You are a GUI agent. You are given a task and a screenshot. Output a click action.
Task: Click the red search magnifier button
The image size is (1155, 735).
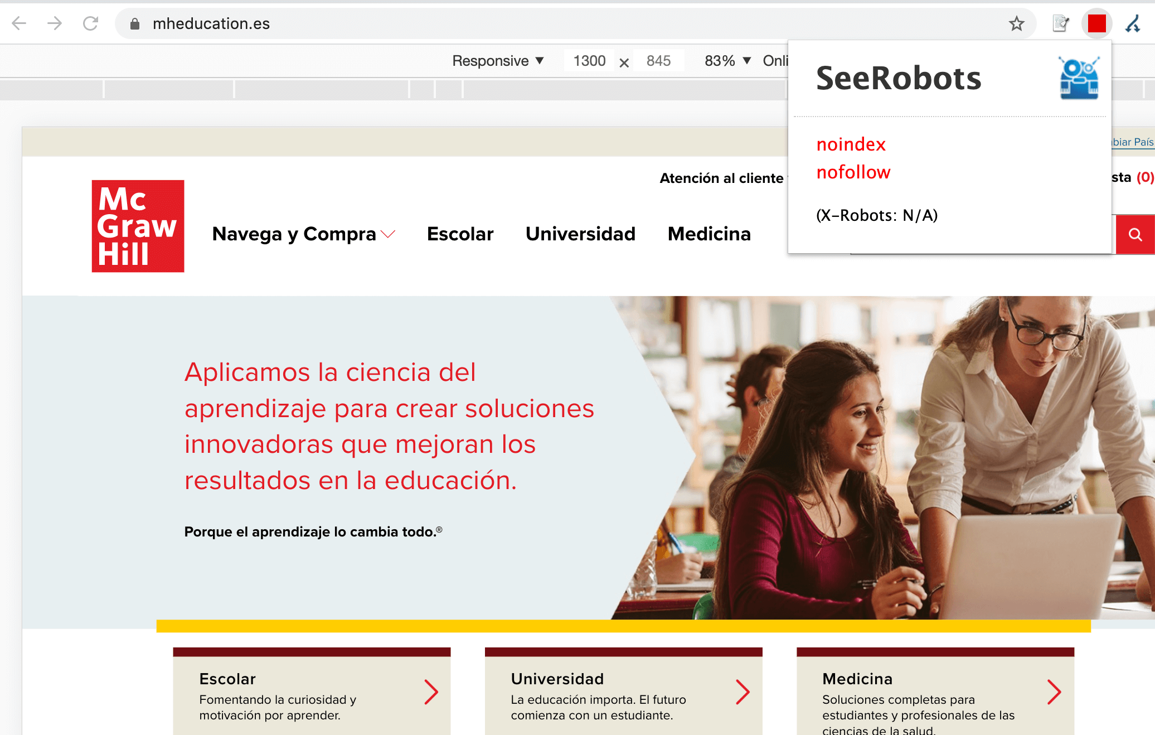tap(1135, 234)
